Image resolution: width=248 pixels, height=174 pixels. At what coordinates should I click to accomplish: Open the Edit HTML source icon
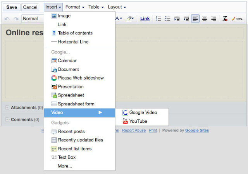coord(237,18)
